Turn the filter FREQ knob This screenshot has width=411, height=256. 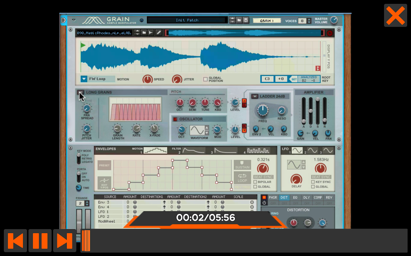(263, 111)
